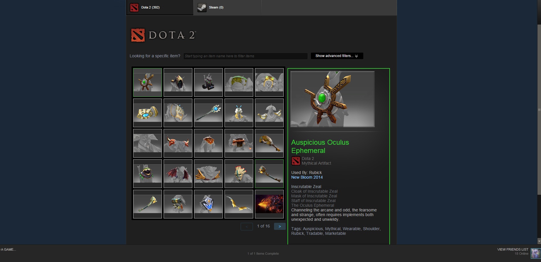Click the 1 of 16 page indicator
This screenshot has width=541, height=262.
click(x=263, y=226)
